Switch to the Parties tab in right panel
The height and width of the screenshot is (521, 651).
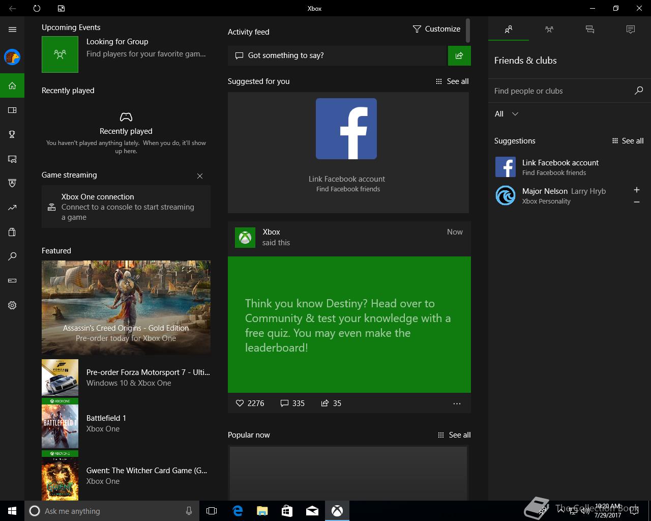click(x=549, y=30)
